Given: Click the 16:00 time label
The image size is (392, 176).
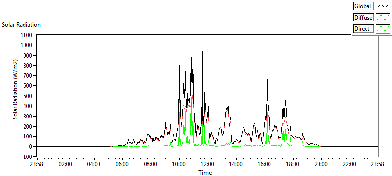Looking at the screenshot, I should tap(265, 164).
